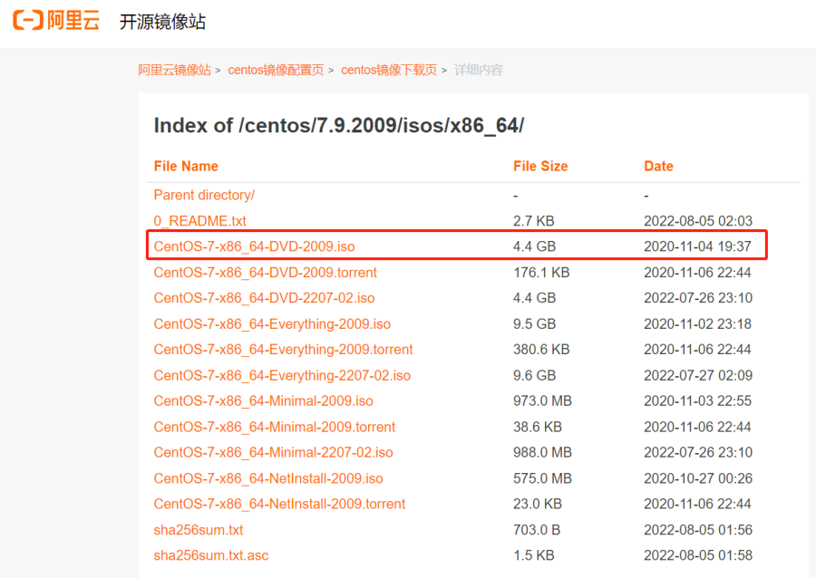This screenshot has width=816, height=578.
Task: Sort by the File Size column header
Action: [540, 167]
